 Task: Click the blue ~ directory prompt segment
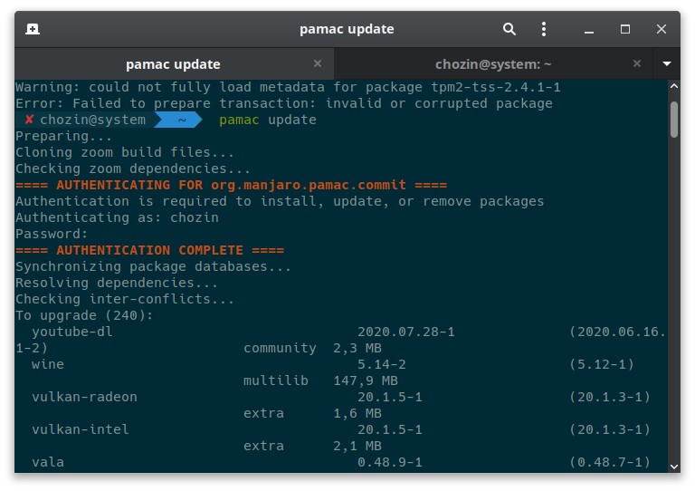pos(178,120)
